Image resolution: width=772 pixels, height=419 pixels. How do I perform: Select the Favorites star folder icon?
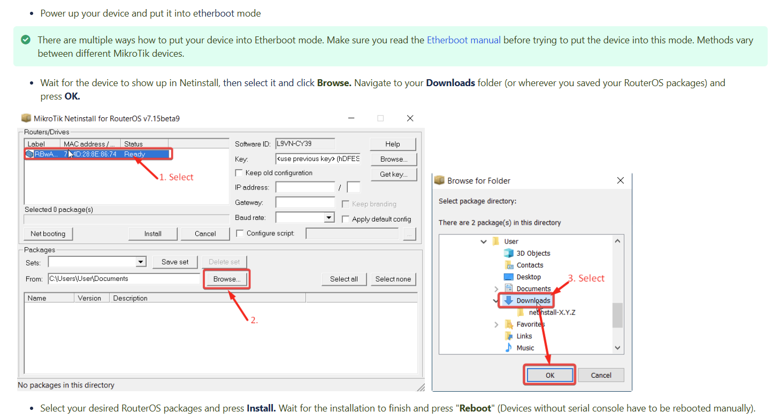click(x=509, y=324)
